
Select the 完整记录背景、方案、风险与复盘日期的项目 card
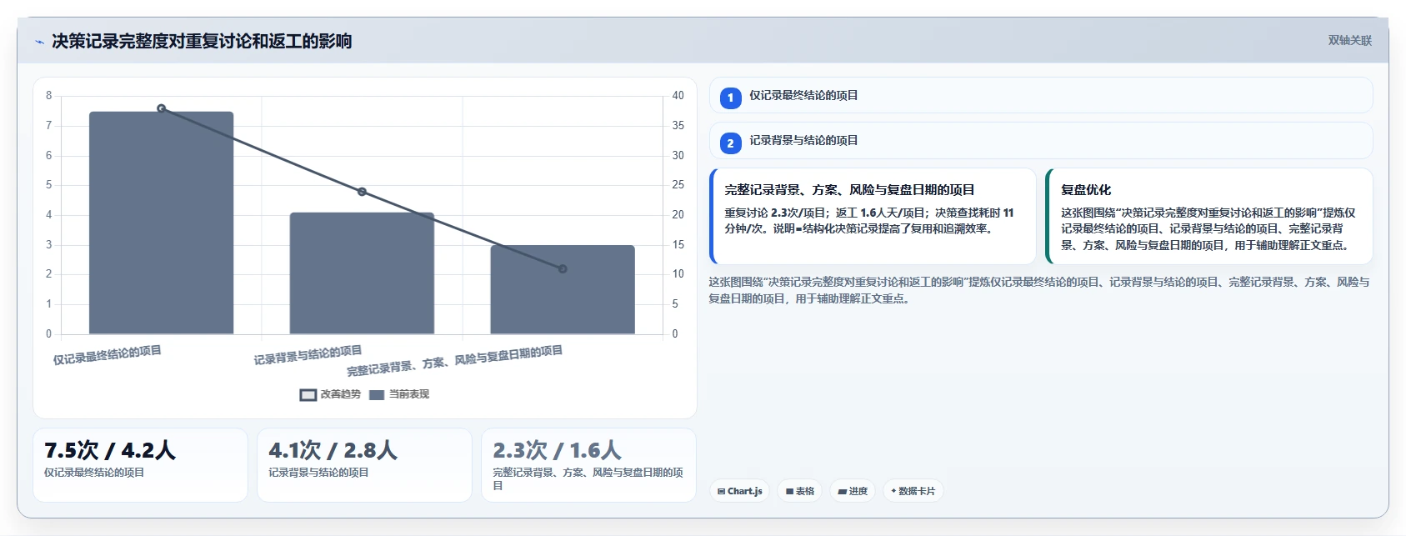point(873,216)
